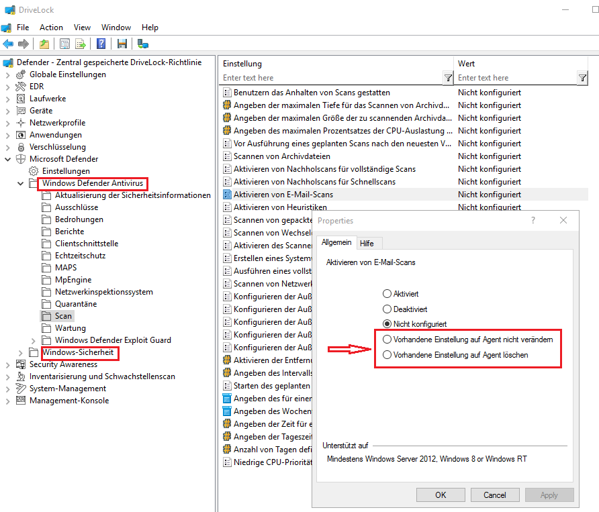This screenshot has height=512, width=599.
Task: Click the Export list toolbar icon
Action: [x=80, y=44]
